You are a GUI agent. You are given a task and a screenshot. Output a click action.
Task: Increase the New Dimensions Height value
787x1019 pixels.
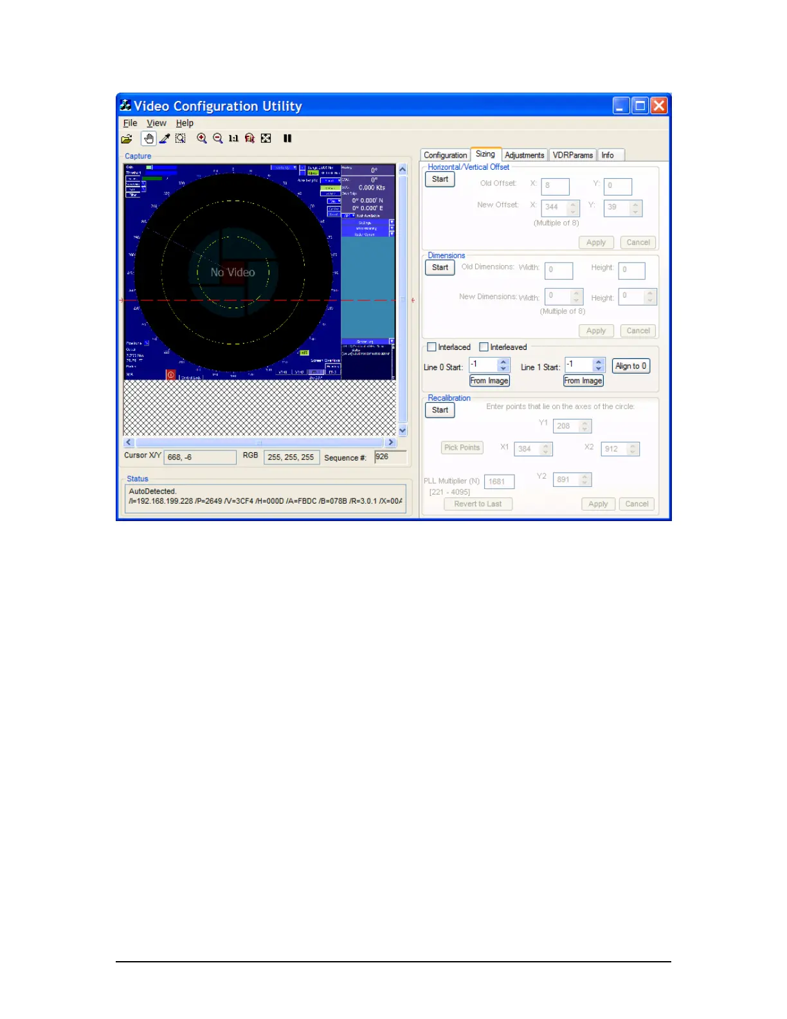coord(650,293)
